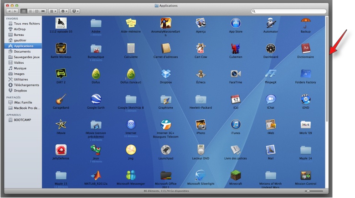
Task: Open the gear action menu
Action: point(64,11)
